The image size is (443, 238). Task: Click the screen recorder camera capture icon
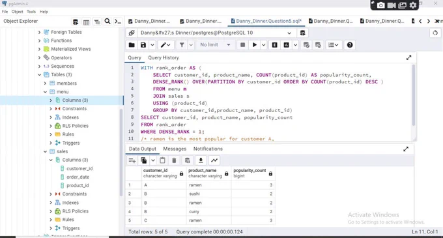tap(380, 5)
